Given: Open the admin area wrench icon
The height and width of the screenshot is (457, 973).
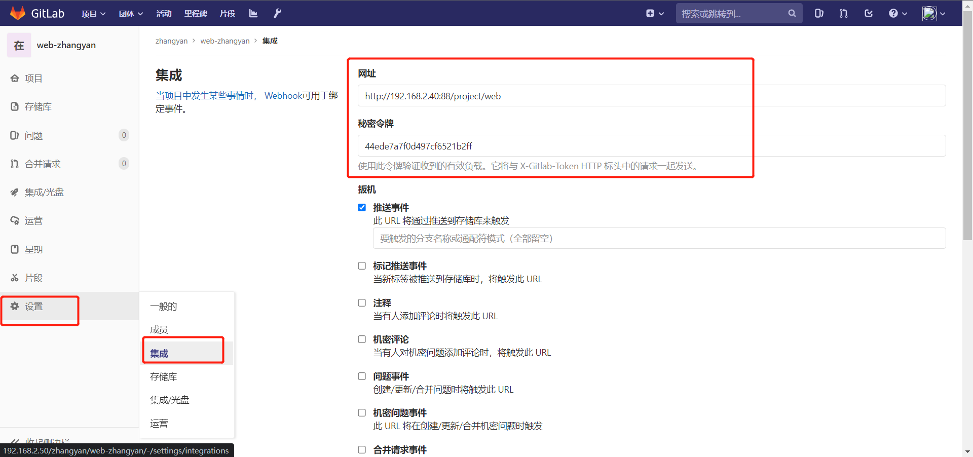Looking at the screenshot, I should coord(277,13).
